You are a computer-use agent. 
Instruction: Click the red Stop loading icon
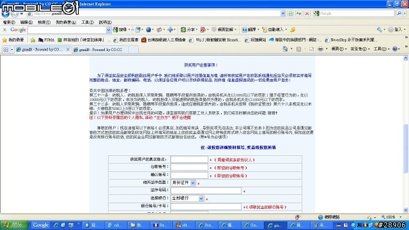[307, 13]
